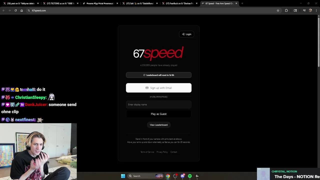Screen dimensions: 320x180
Task: Switch to the Salt on X StableRonaldo tab
Action: [x=139, y=3]
